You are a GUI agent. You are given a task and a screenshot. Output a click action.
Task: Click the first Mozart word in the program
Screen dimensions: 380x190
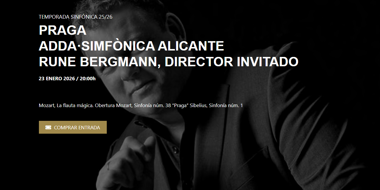pyautogui.click(x=47, y=105)
